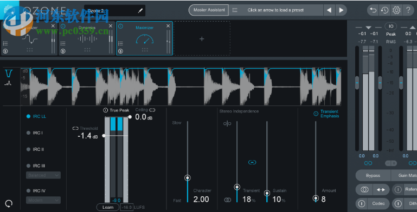Open the Modern dropdown under IRC IV

43,200
